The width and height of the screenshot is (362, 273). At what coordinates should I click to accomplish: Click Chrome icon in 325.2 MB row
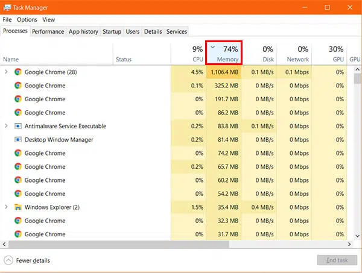coord(18,86)
